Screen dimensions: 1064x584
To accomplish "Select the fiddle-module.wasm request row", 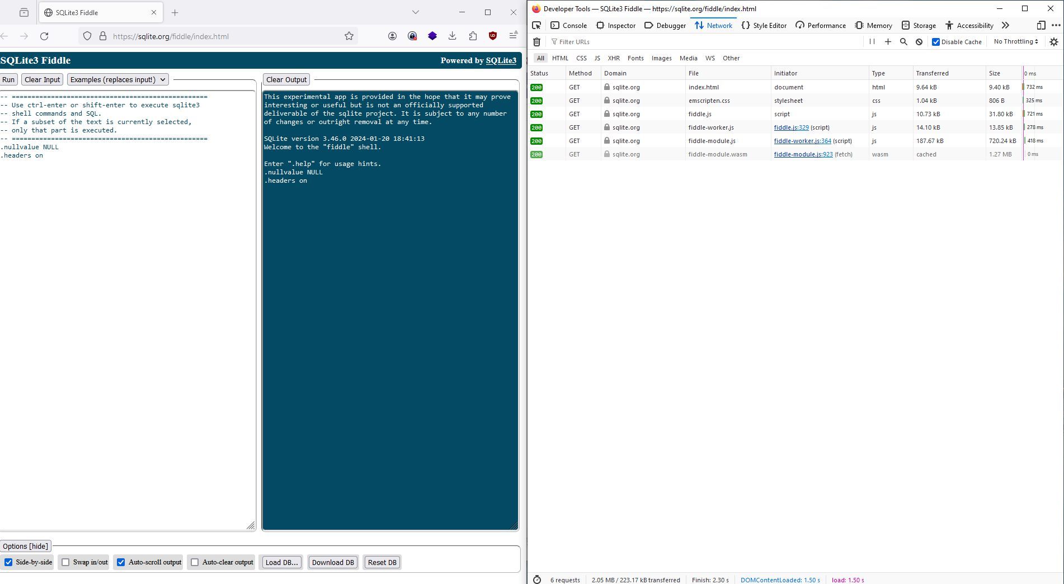I will (x=795, y=154).
